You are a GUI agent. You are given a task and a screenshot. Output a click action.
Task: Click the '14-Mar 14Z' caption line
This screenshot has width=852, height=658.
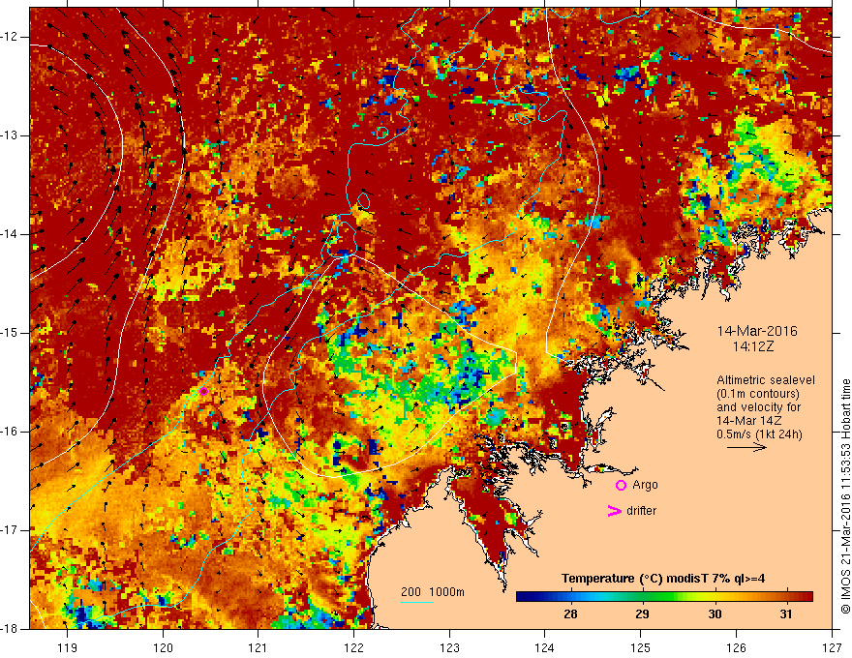[749, 421]
